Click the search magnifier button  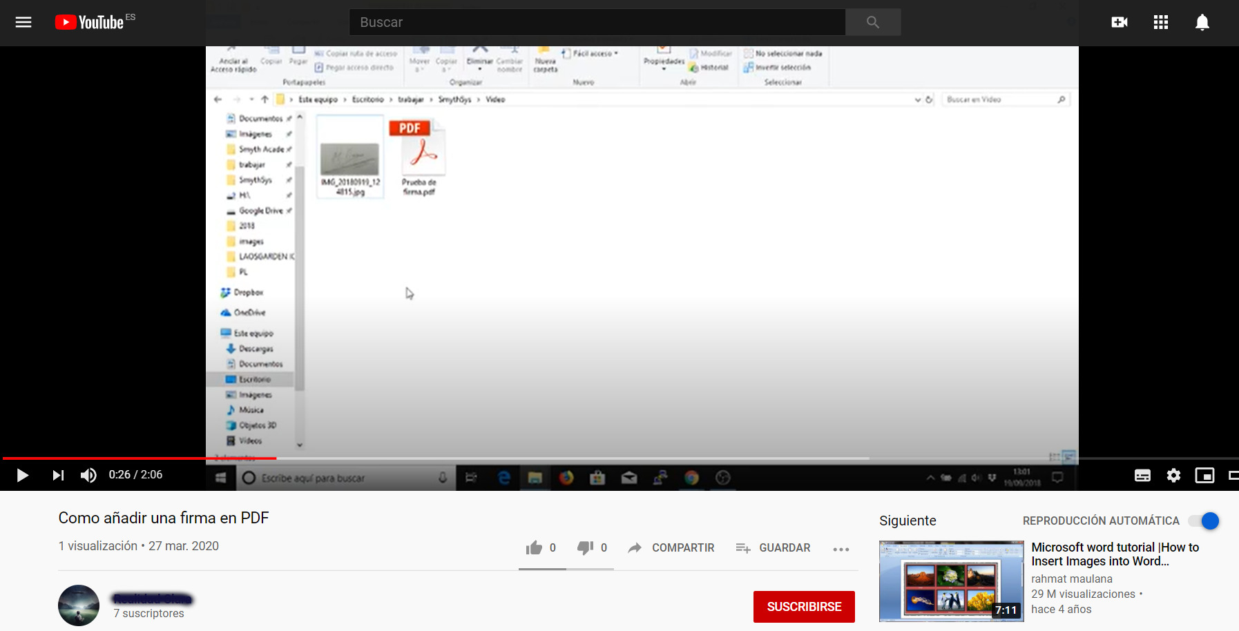(x=872, y=22)
